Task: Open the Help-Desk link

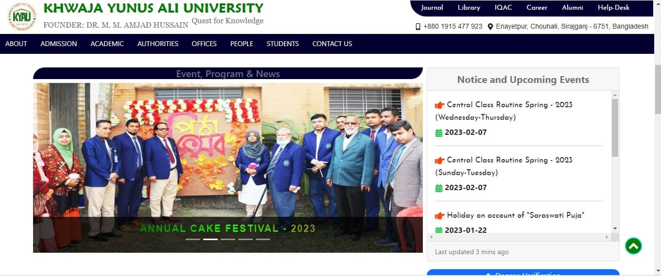Action: tap(613, 7)
